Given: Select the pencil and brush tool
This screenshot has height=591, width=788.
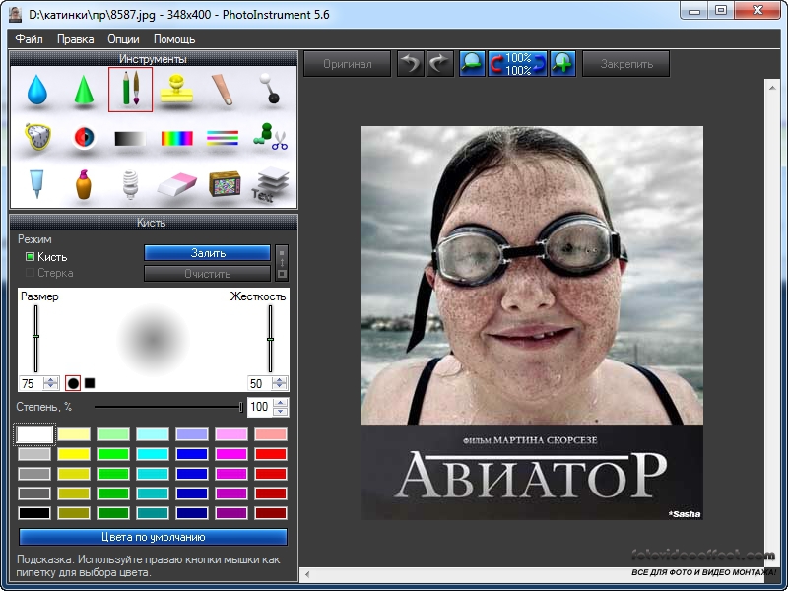Looking at the screenshot, I should tap(130, 90).
